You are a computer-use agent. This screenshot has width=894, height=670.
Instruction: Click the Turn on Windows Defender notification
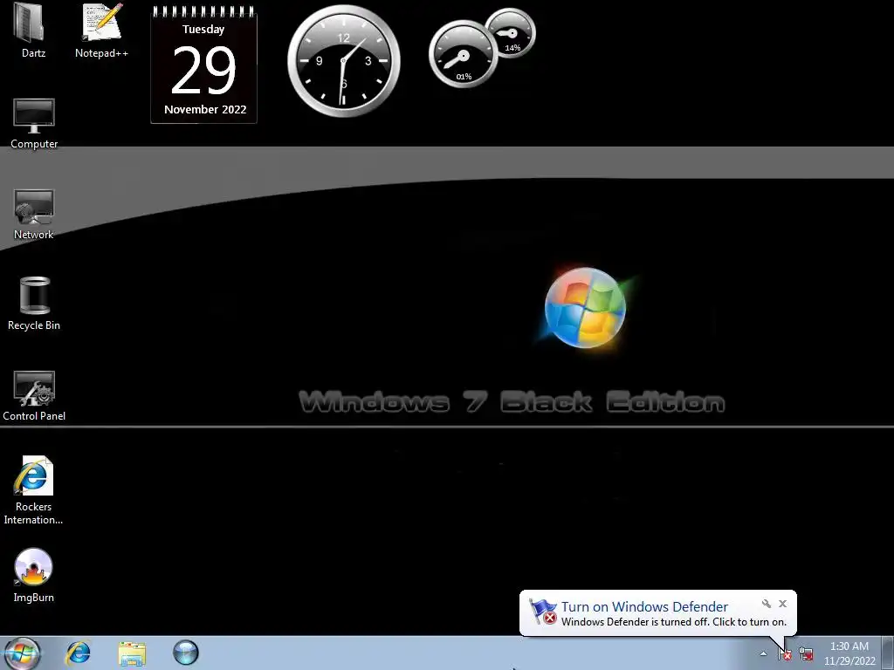point(658,613)
